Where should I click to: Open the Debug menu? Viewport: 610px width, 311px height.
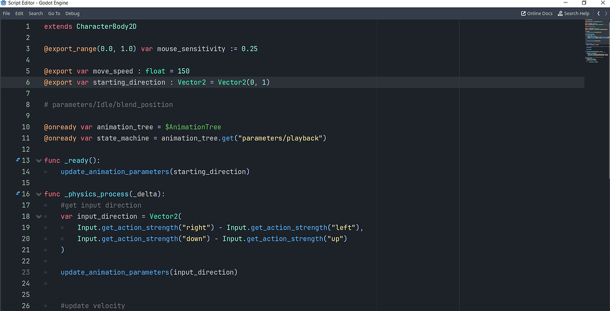tap(72, 14)
